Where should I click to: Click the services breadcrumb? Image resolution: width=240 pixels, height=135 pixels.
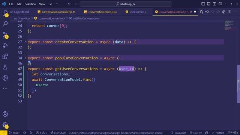pyautogui.click(x=25, y=18)
